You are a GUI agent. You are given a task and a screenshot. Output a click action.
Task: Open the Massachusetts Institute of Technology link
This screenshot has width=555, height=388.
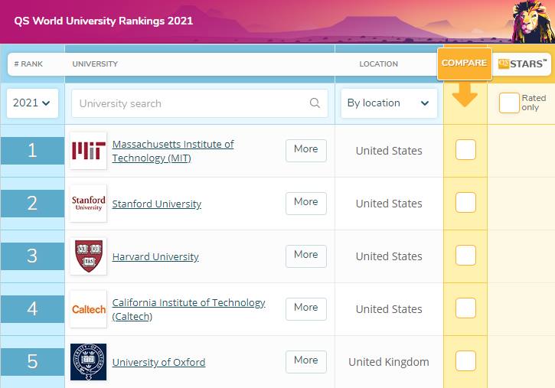tap(173, 151)
